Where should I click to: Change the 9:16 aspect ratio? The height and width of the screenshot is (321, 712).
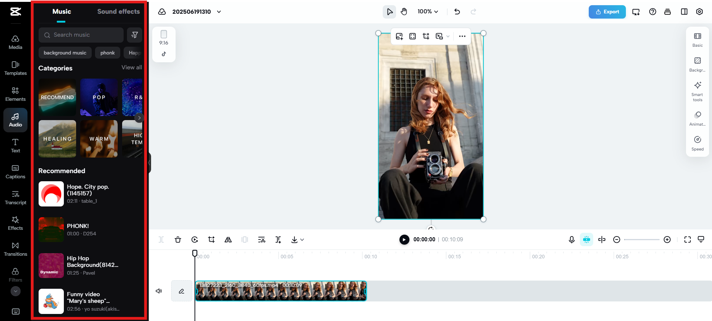pyautogui.click(x=164, y=38)
